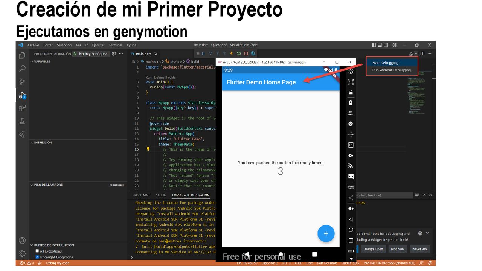Toggle the primary sidebar layout icon

374,45
